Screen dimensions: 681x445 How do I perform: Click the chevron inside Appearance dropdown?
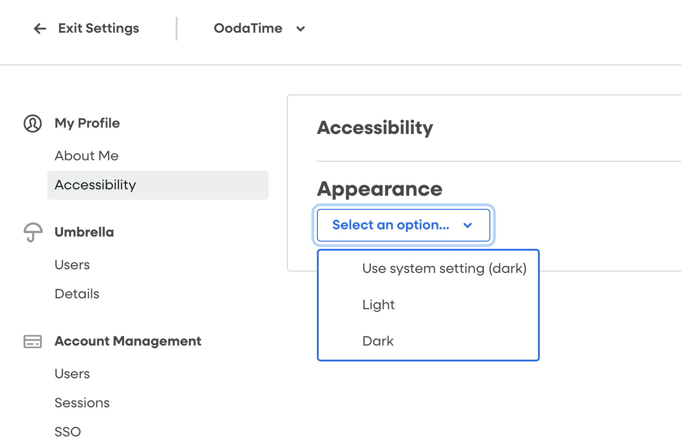click(468, 225)
